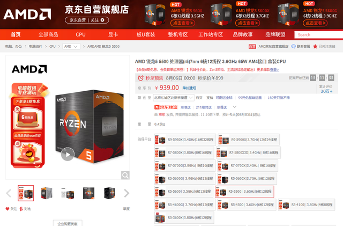Click the AMD logo in the header
The width and height of the screenshot is (343, 226).
coord(27,14)
